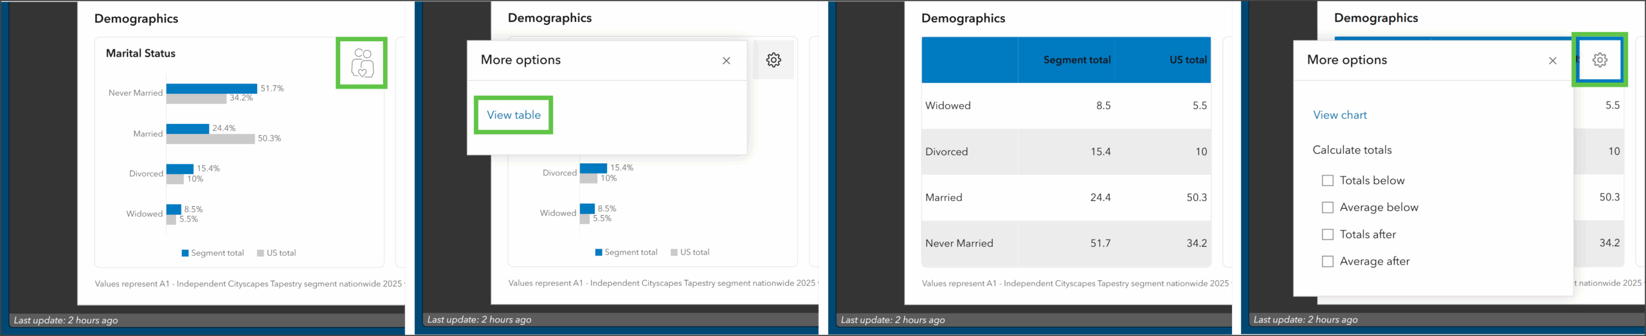The height and width of the screenshot is (336, 1646).
Task: Check the Average below option
Action: click(1327, 208)
